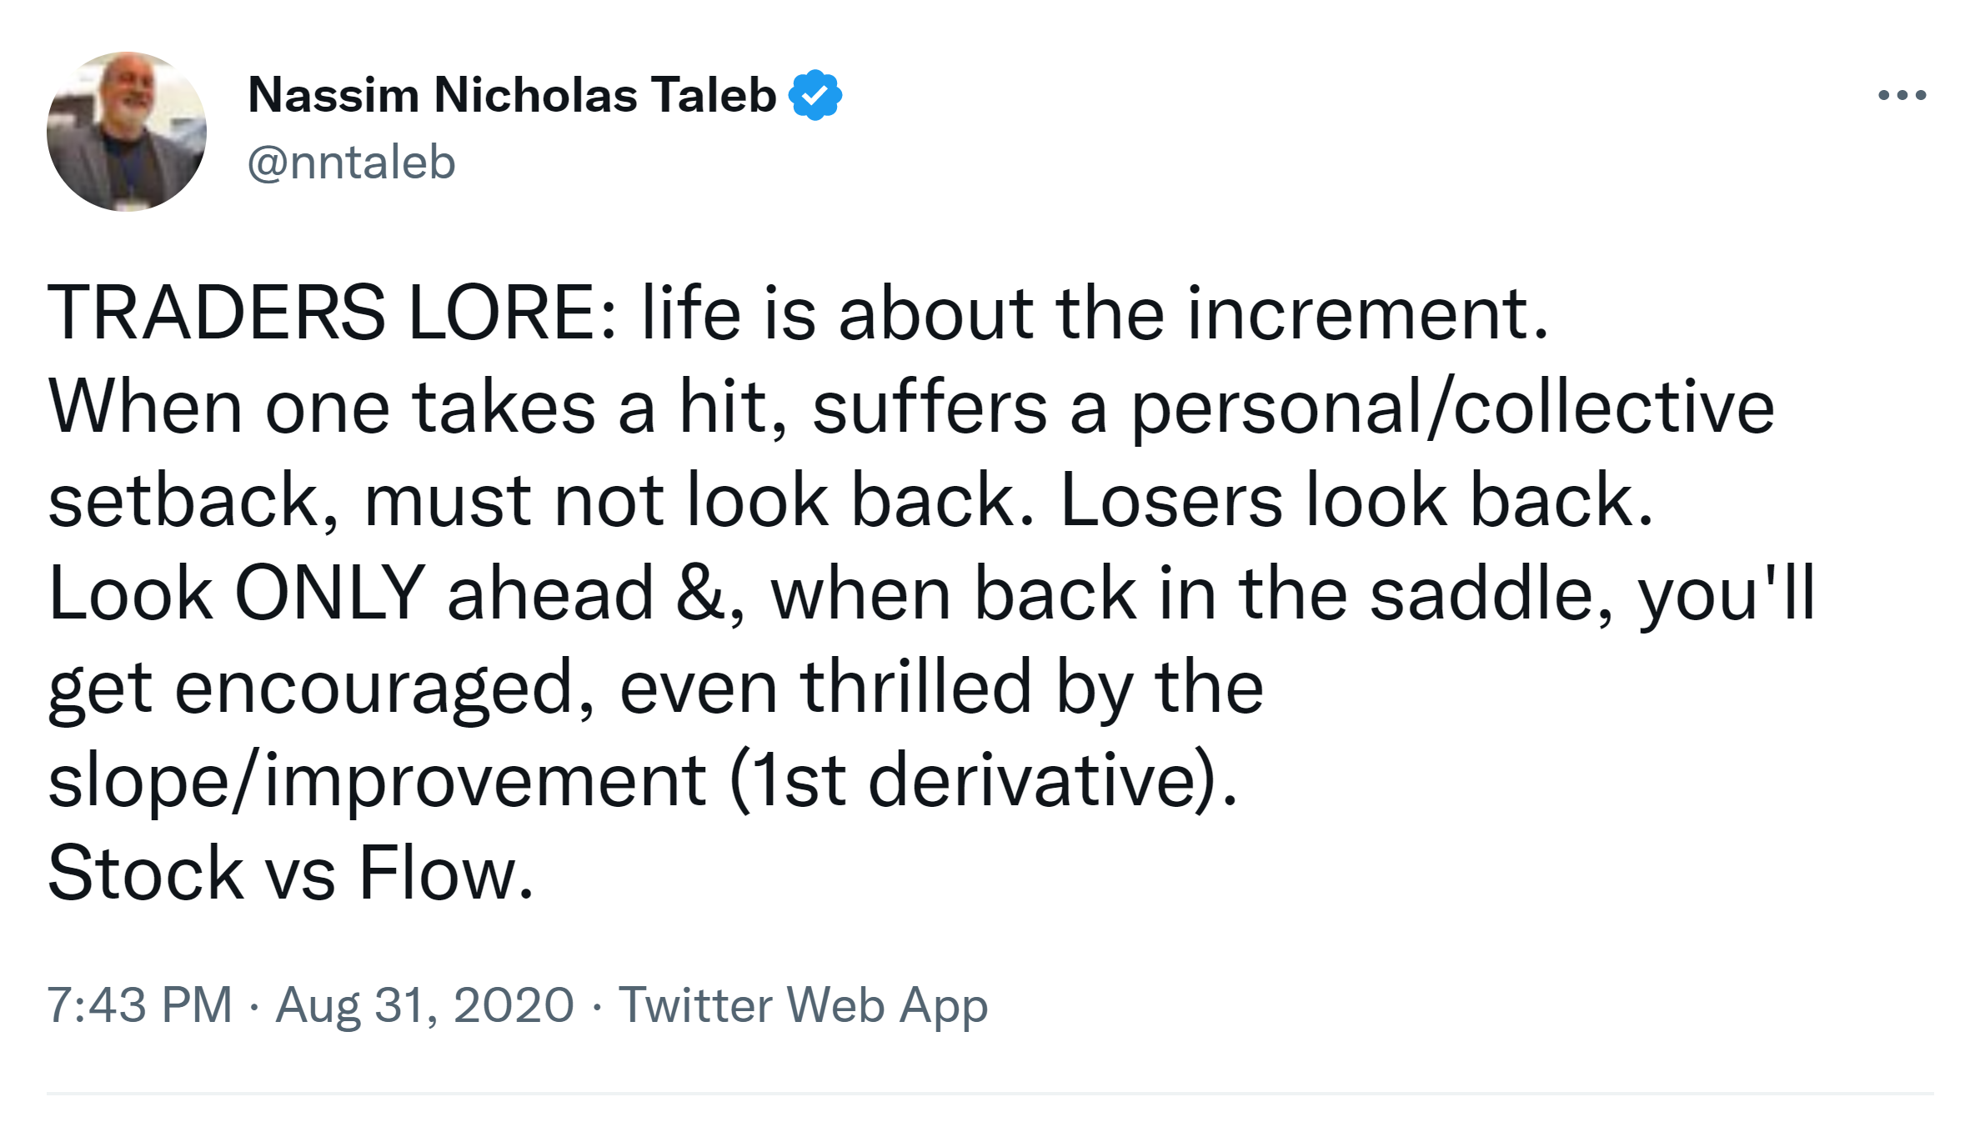Click the blue verified checkmark badge
Viewport: 1975px width, 1122px height.
point(815,95)
